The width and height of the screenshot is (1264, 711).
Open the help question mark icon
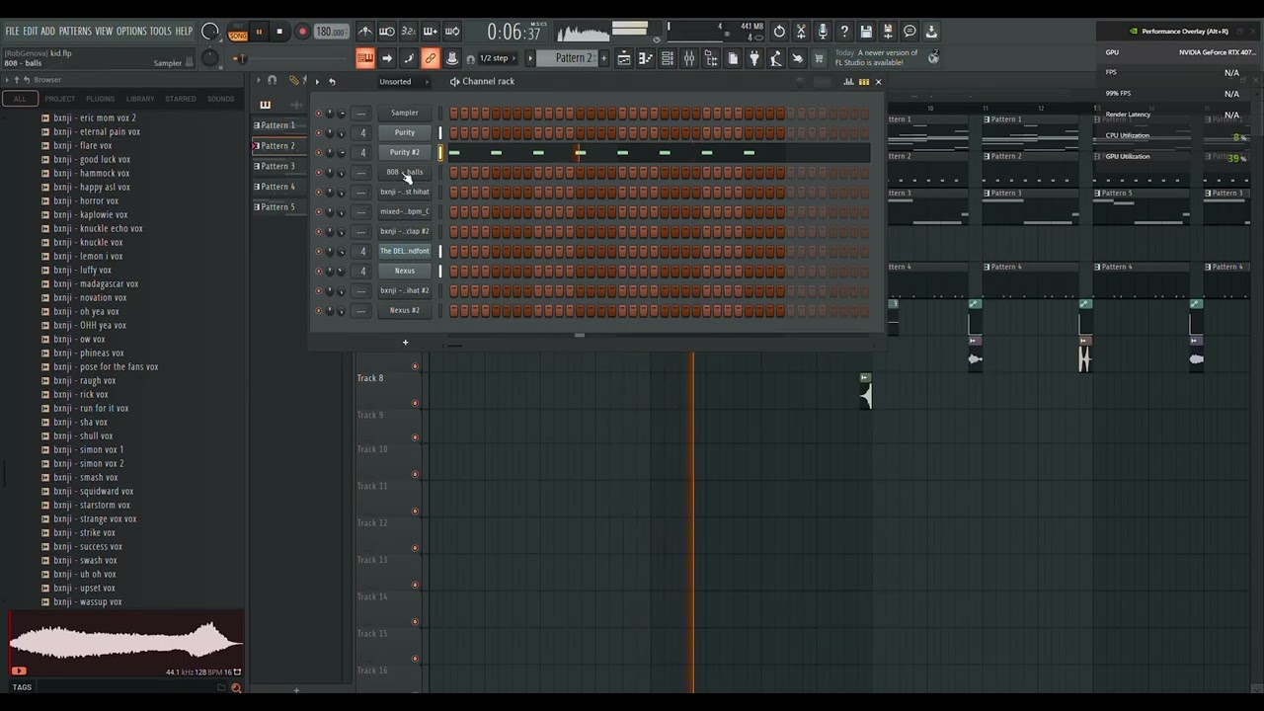click(x=844, y=32)
